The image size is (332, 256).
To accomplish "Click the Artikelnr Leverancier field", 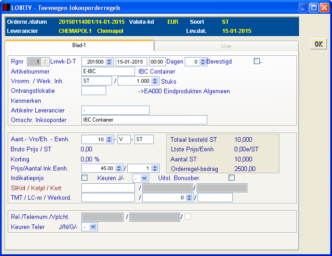I will pyautogui.click(x=115, y=110).
